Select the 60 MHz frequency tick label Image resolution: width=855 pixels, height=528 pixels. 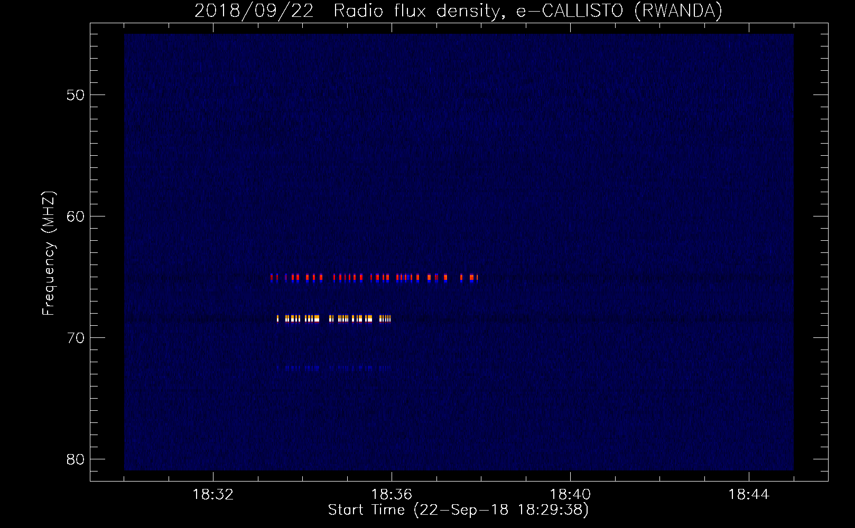click(76, 216)
